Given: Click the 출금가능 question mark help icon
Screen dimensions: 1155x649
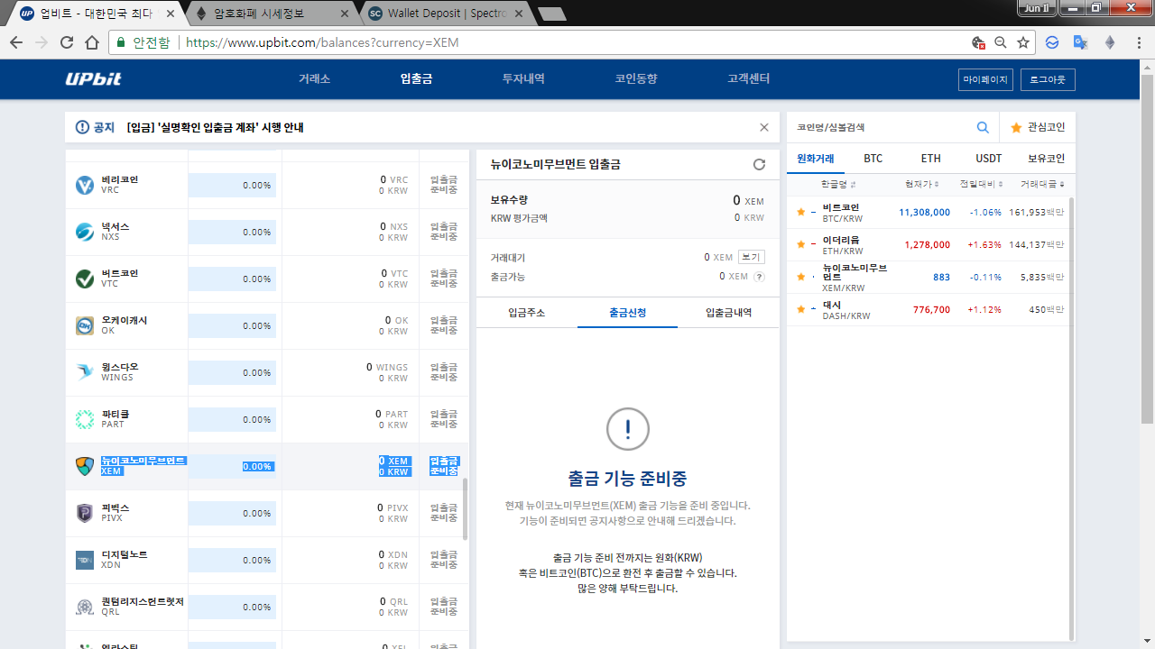Looking at the screenshot, I should pos(759,277).
